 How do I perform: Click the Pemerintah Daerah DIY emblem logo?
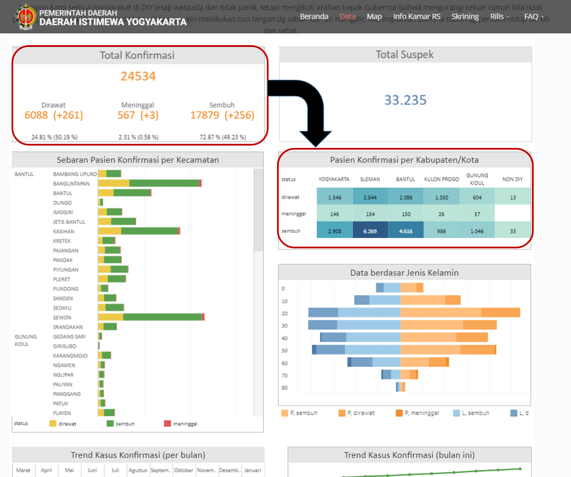pos(26,17)
